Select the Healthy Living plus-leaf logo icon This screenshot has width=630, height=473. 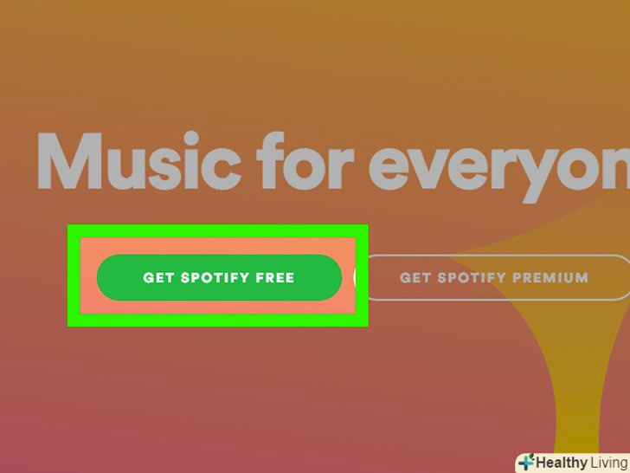(526, 463)
